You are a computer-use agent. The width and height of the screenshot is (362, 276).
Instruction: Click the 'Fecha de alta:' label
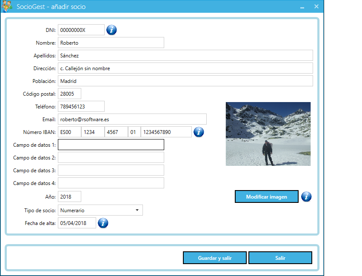pyautogui.click(x=40, y=223)
